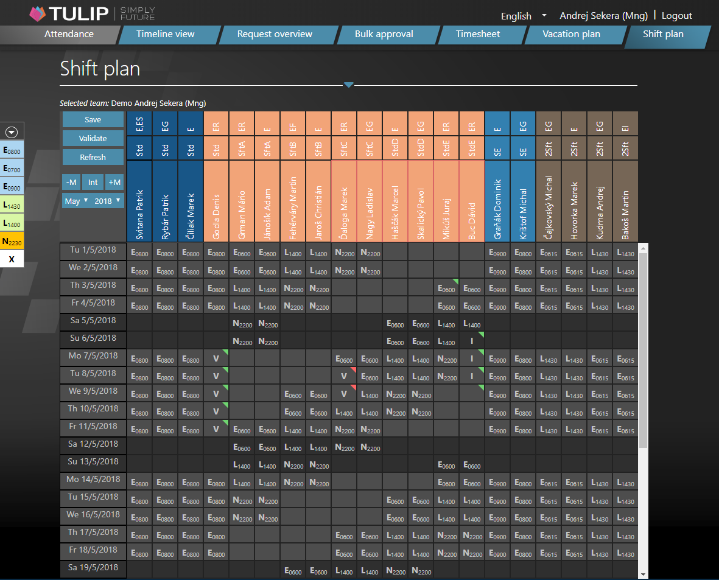719x580 pixels.
Task: Go to the Bulk approval tab
Action: tap(384, 34)
